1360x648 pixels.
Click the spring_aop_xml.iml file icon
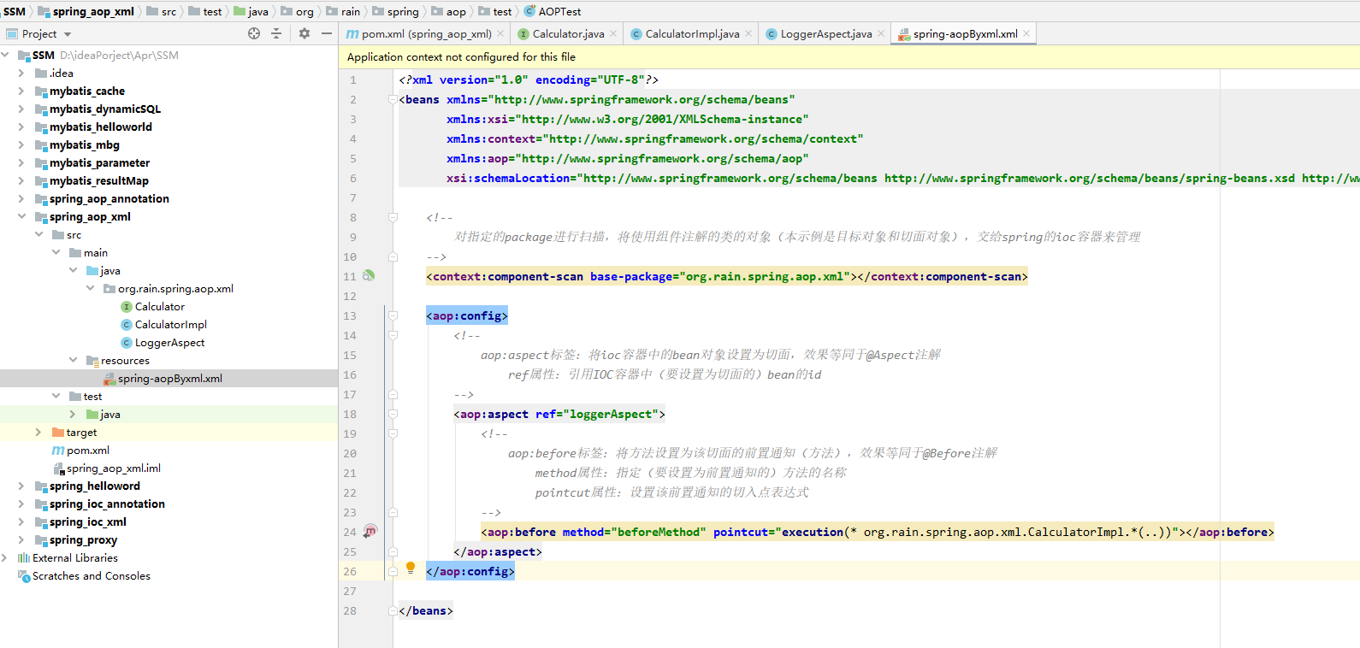point(58,468)
